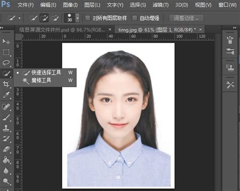240x191 pixels.
Task: Open the File menu 文件(F)
Action: click(25, 5)
